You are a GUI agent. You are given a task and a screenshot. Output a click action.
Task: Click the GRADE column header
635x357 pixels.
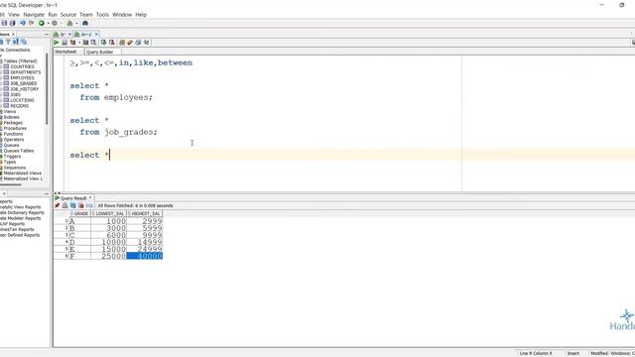[81, 214]
